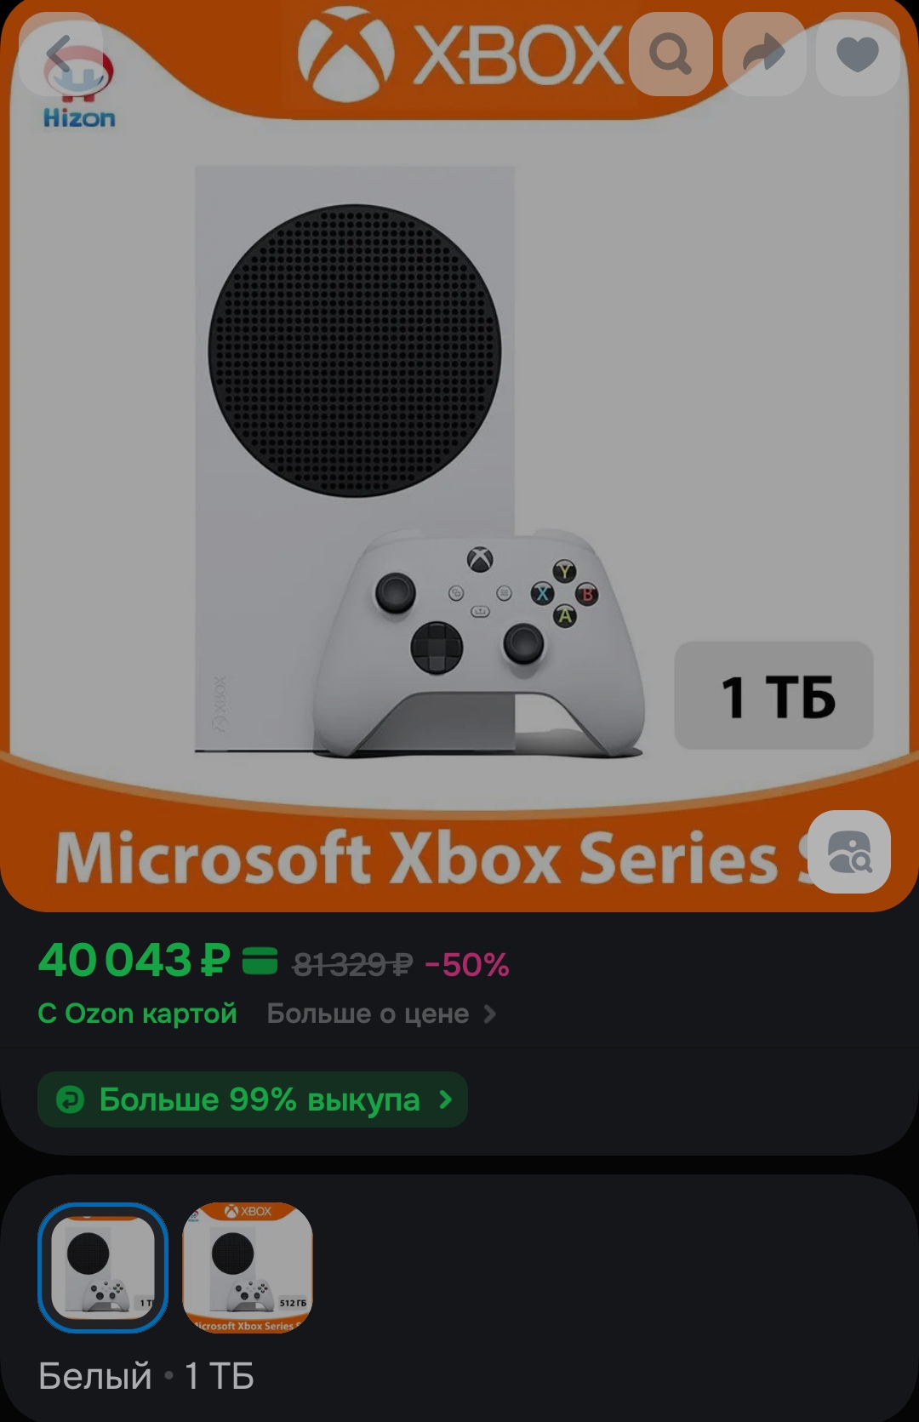Tap the circular buyout icon in green badge
The width and height of the screenshot is (919, 1422).
pyautogui.click(x=70, y=1099)
